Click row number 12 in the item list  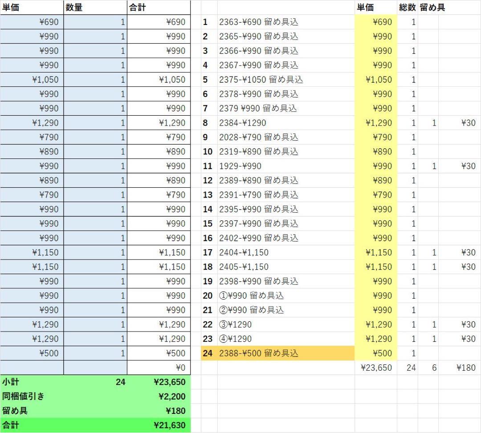pos(208,180)
